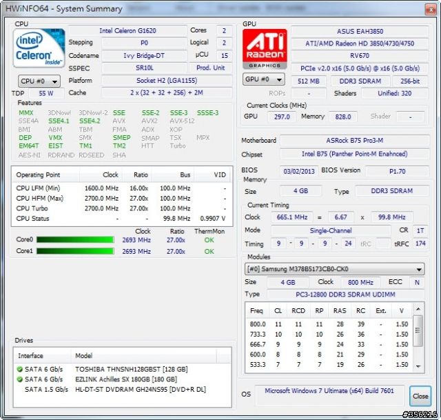441x420 pixels.
Task: Select the HL-DT-ST DVDRAM GH24NS95 drive row
Action: [122, 390]
